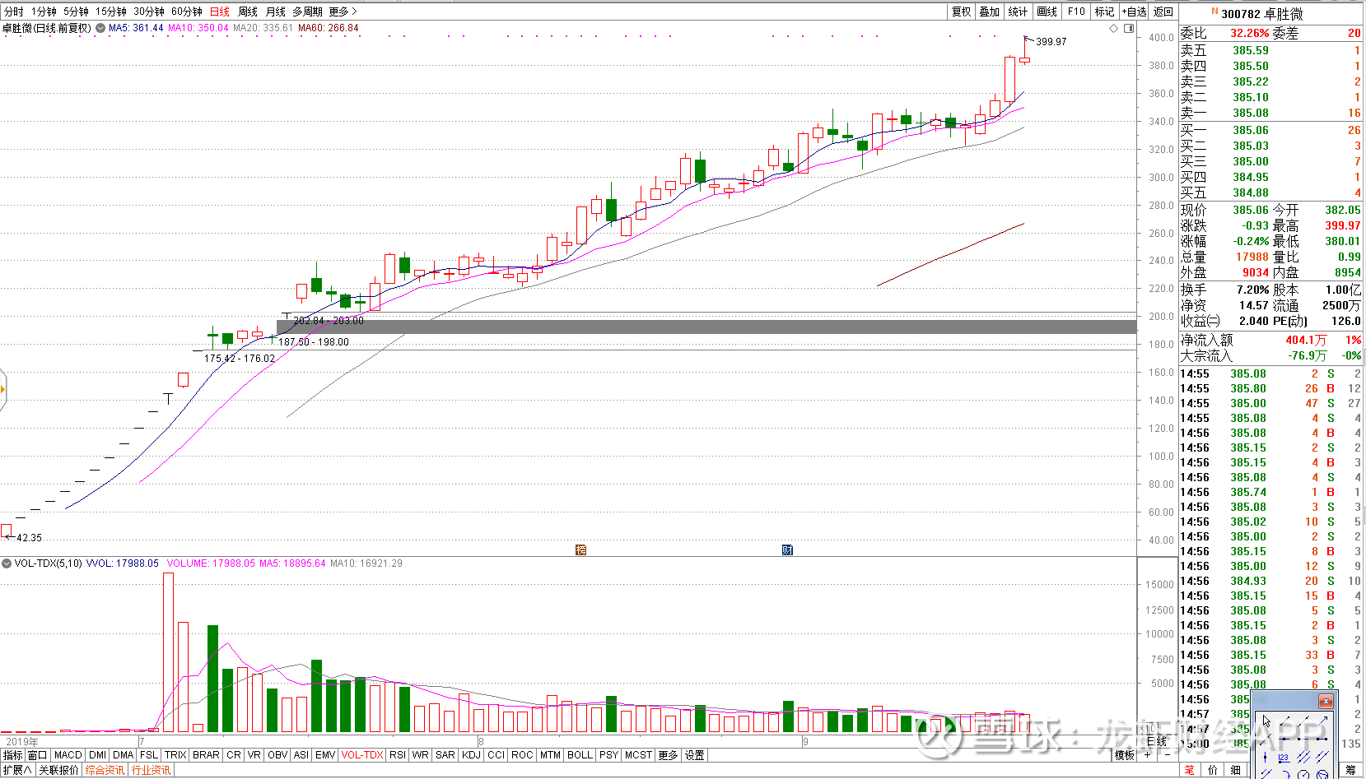Image resolution: width=1366 pixels, height=779 pixels.
Task: Select the 123 price label drawing tool
Action: (x=1284, y=758)
